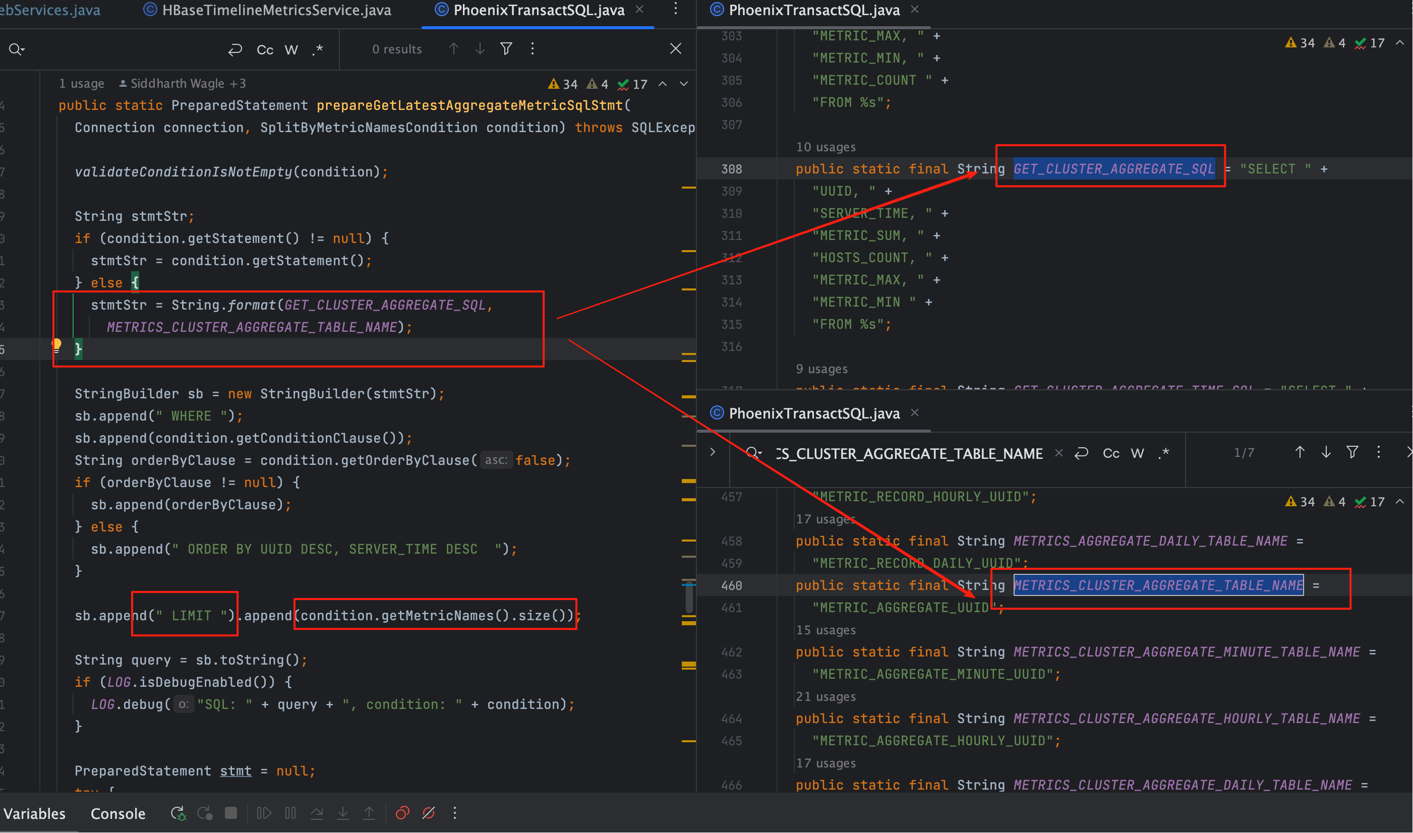View breakpoints via the red circles icon
This screenshot has width=1413, height=833.
[x=402, y=813]
